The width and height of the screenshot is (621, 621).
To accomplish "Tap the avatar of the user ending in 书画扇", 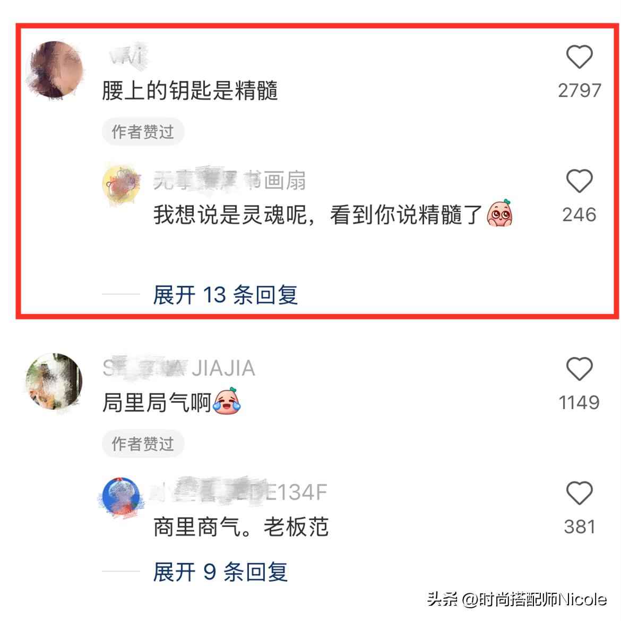I will click(121, 185).
